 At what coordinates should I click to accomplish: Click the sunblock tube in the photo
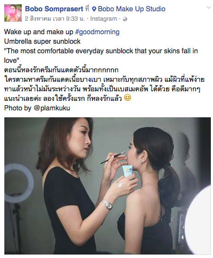tap(128, 171)
